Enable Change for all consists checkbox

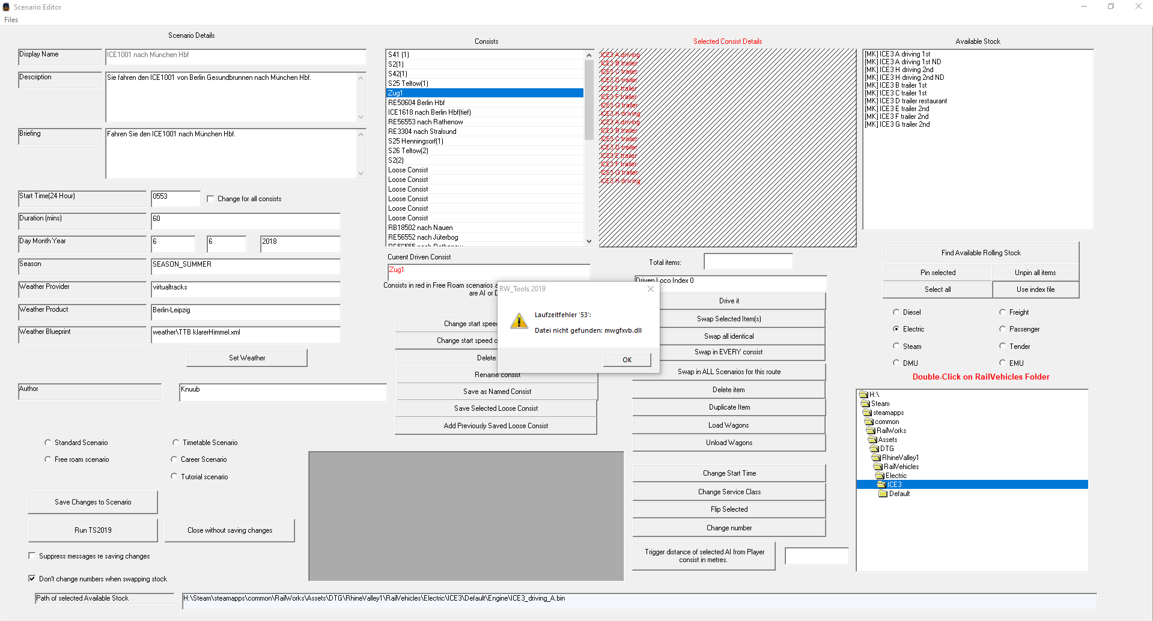pyautogui.click(x=210, y=199)
